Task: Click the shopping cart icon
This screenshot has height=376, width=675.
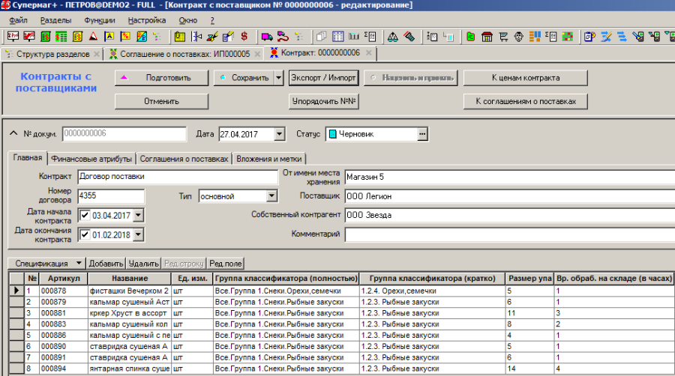Action: click(503, 37)
